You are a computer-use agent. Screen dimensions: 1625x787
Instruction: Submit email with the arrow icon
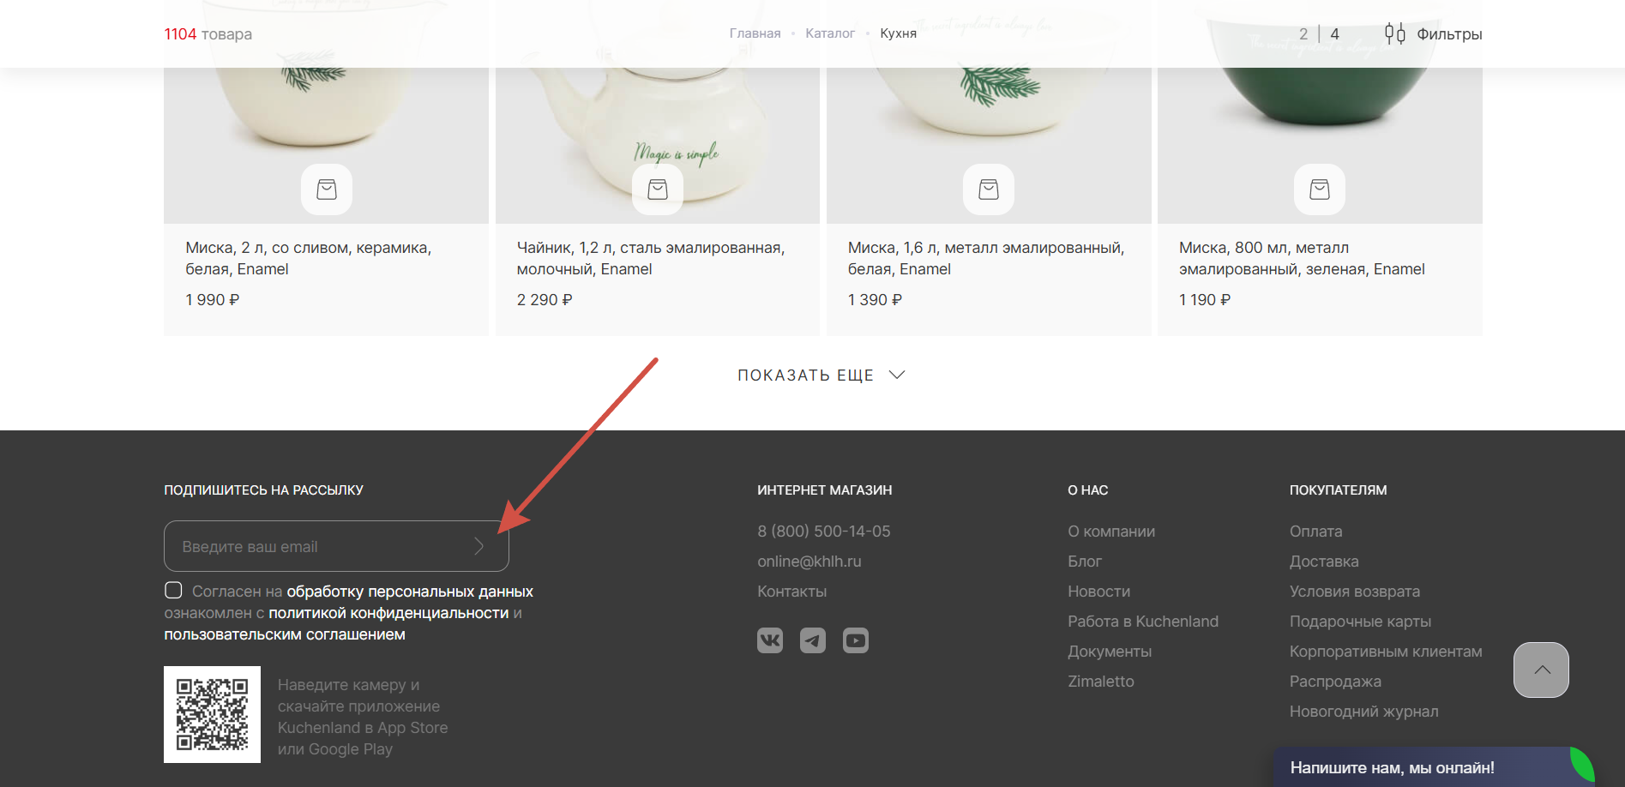479,546
